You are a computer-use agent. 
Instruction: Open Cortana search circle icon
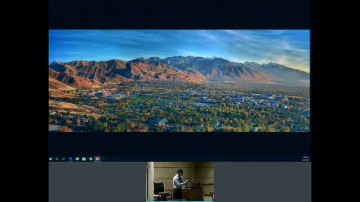pyautogui.click(x=57, y=159)
